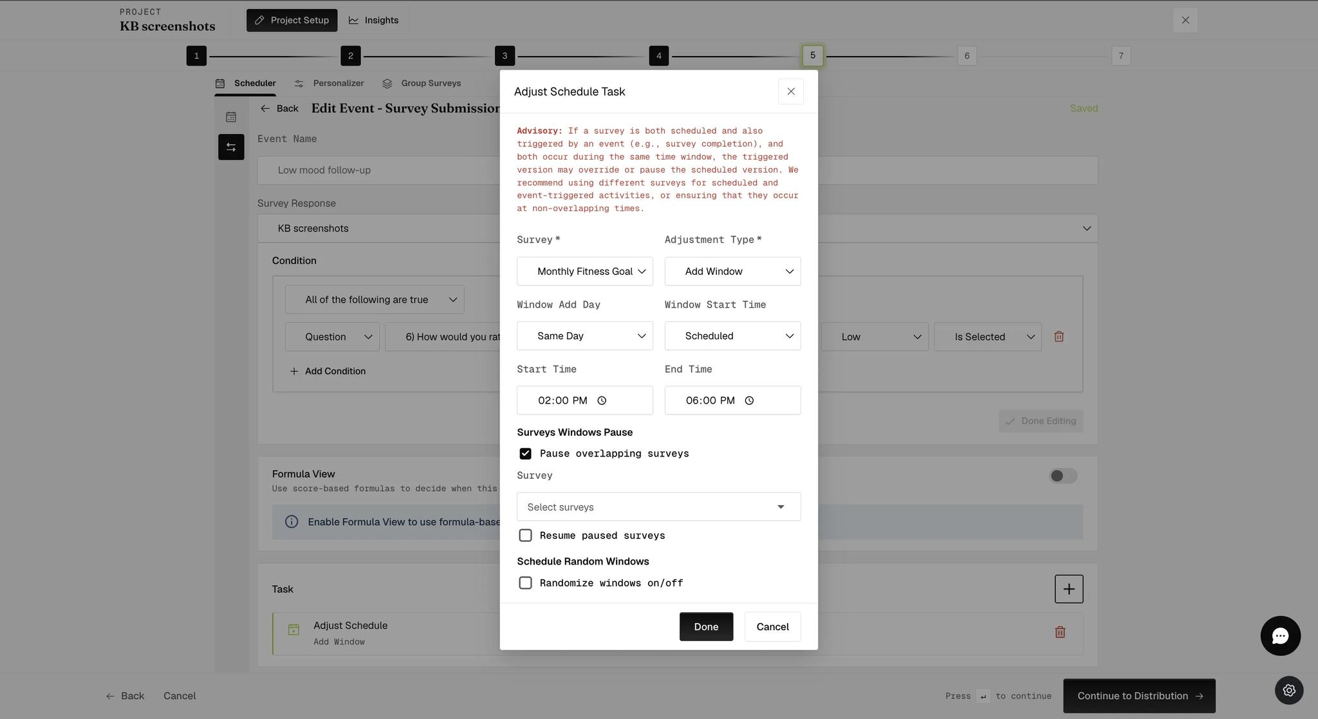Image resolution: width=1318 pixels, height=719 pixels.
Task: Click the Done button in dialog
Action: [706, 627]
